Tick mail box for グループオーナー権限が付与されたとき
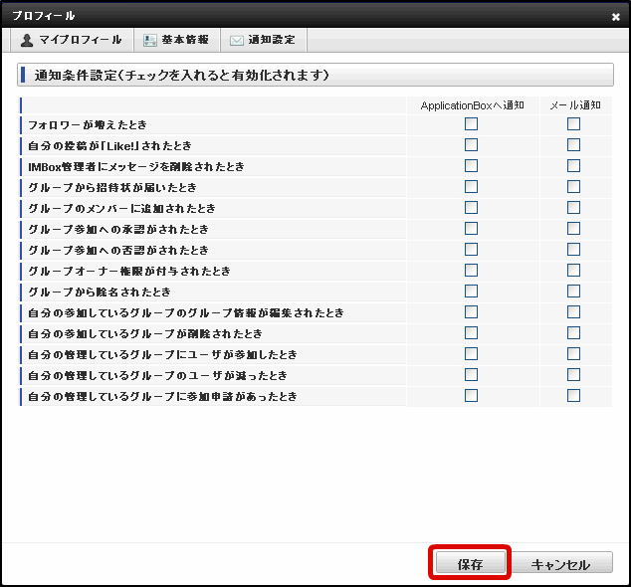Image resolution: width=631 pixels, height=587 pixels. 574,271
